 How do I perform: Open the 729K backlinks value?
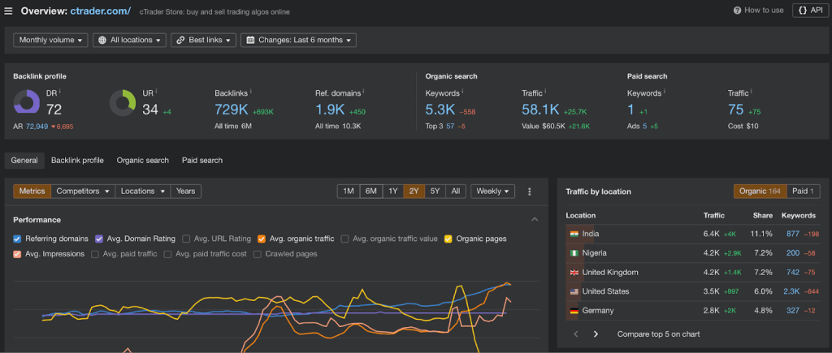click(232, 110)
